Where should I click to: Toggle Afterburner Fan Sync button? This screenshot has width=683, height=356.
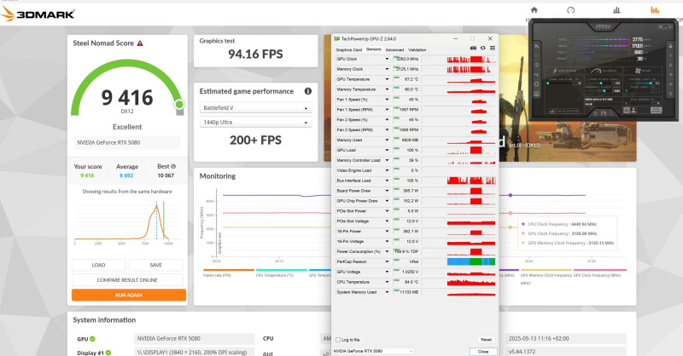656,111
